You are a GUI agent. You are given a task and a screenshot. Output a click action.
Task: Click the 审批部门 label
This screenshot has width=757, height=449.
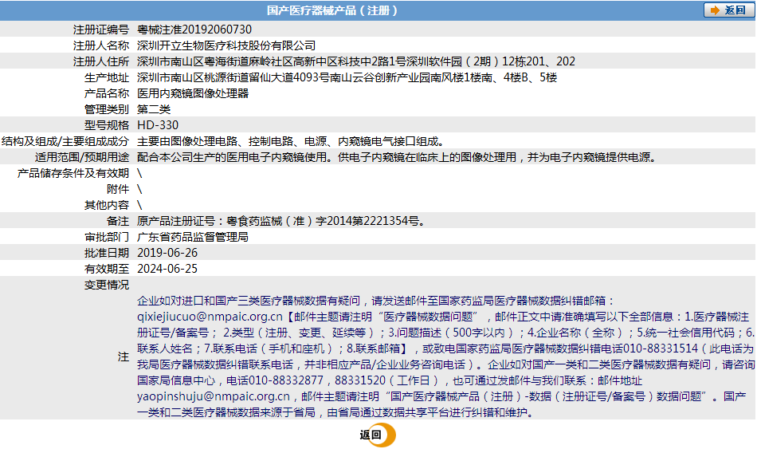point(107,237)
